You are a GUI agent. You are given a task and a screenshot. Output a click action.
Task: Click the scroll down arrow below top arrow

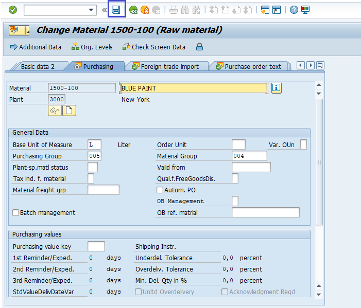click(319, 93)
